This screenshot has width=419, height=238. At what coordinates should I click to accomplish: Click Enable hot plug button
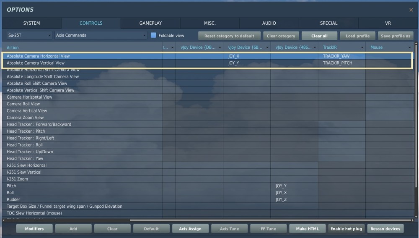[x=346, y=229]
